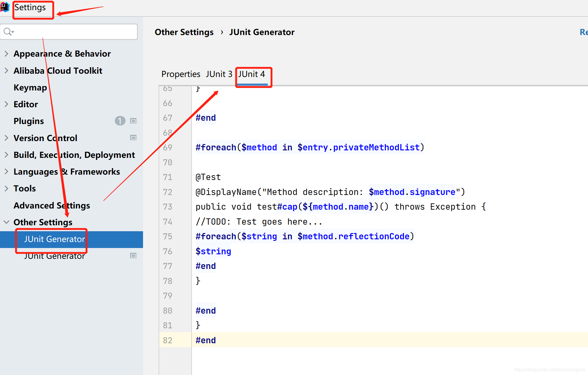This screenshot has height=375, width=588.
Task: Collapse the Other Settings section
Action: [x=7, y=222]
